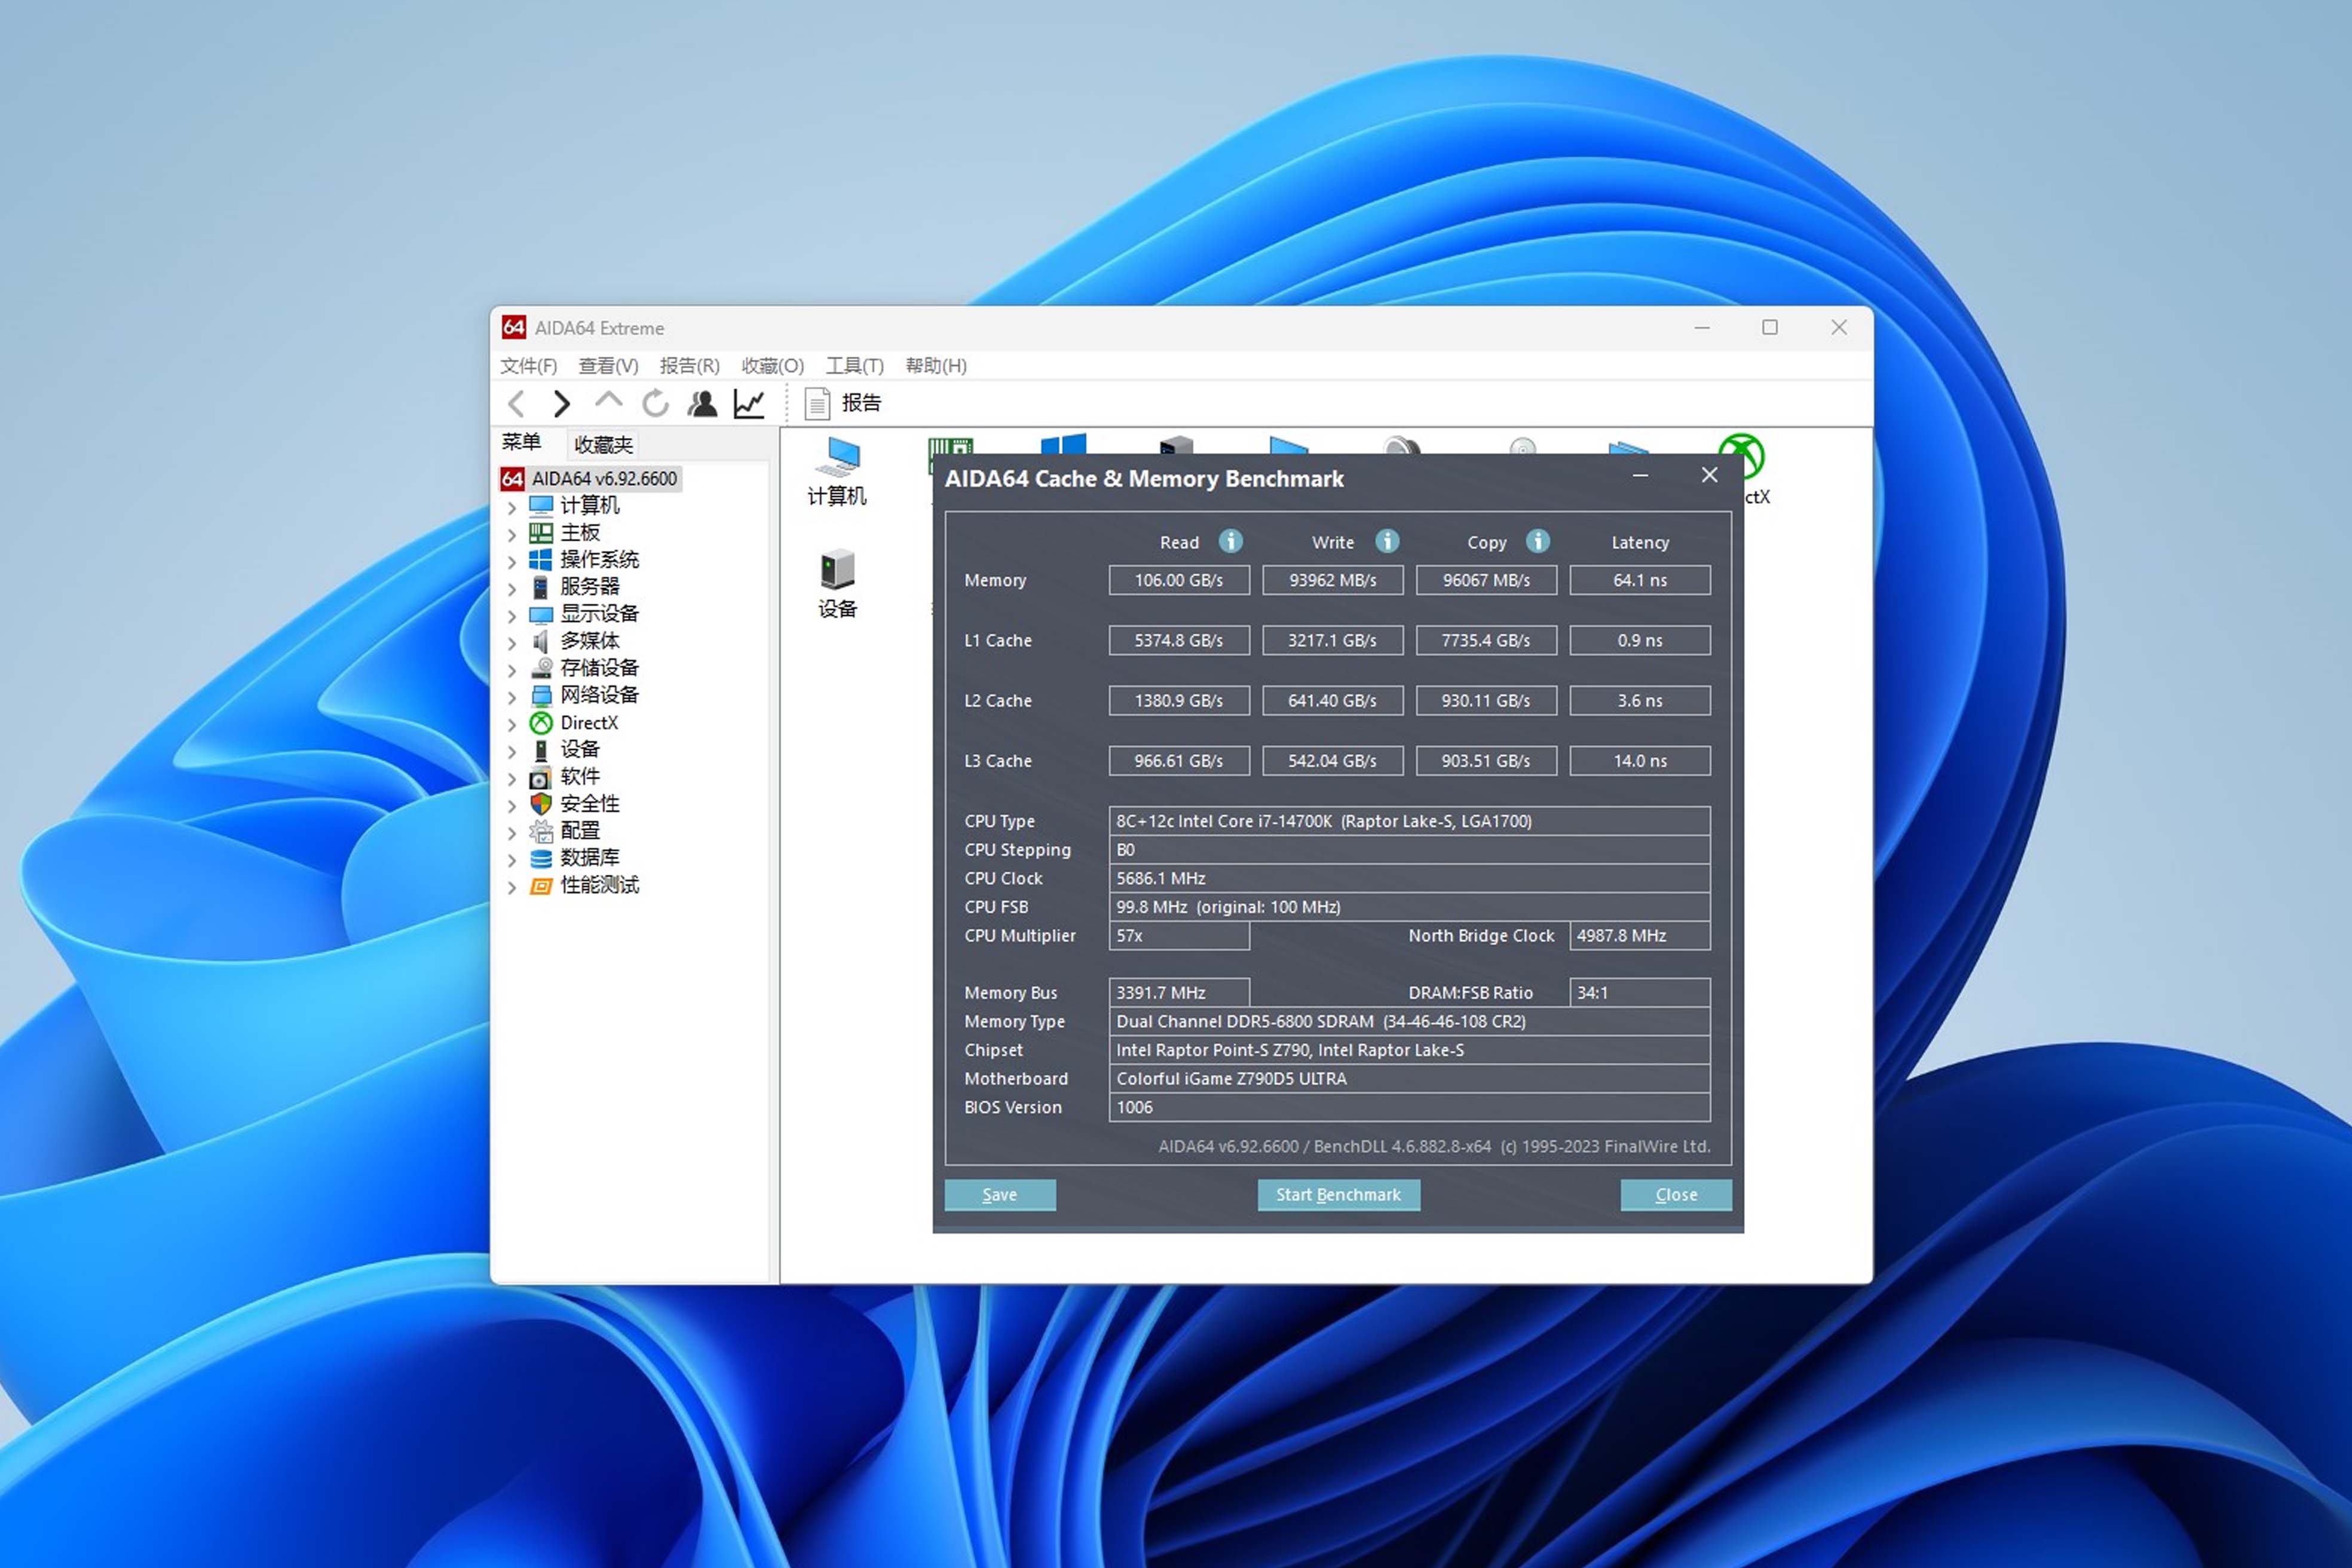Screen dimensions: 2352x1568
Task: Expand the 主板 tree node chevron
Action: (x=512, y=534)
